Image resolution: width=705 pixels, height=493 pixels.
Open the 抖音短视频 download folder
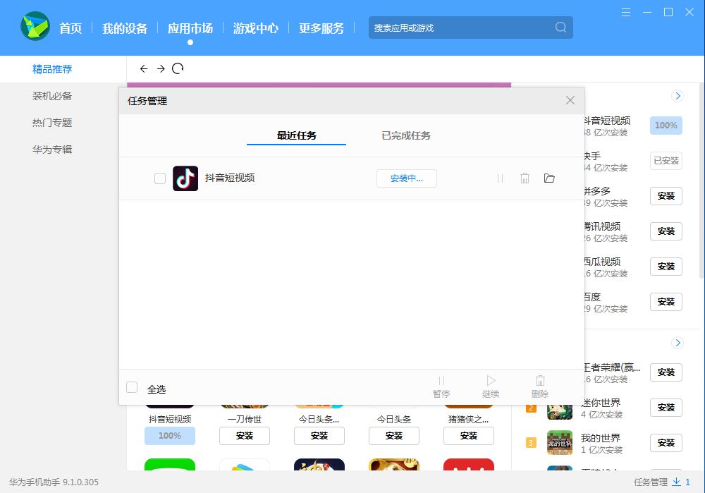point(549,178)
